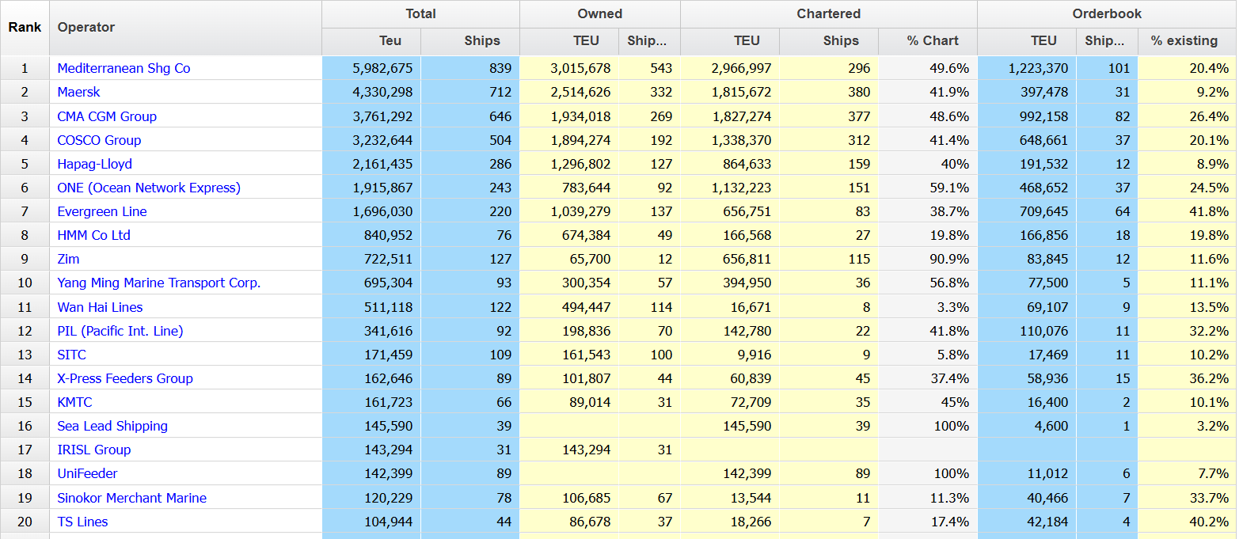This screenshot has width=1243, height=539.
Task: Open the UniFeeder operator link
Action: 87,473
